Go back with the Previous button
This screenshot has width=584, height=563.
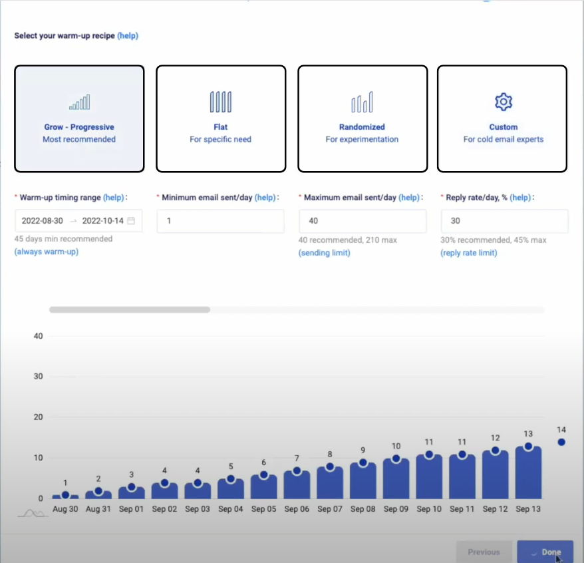(484, 552)
